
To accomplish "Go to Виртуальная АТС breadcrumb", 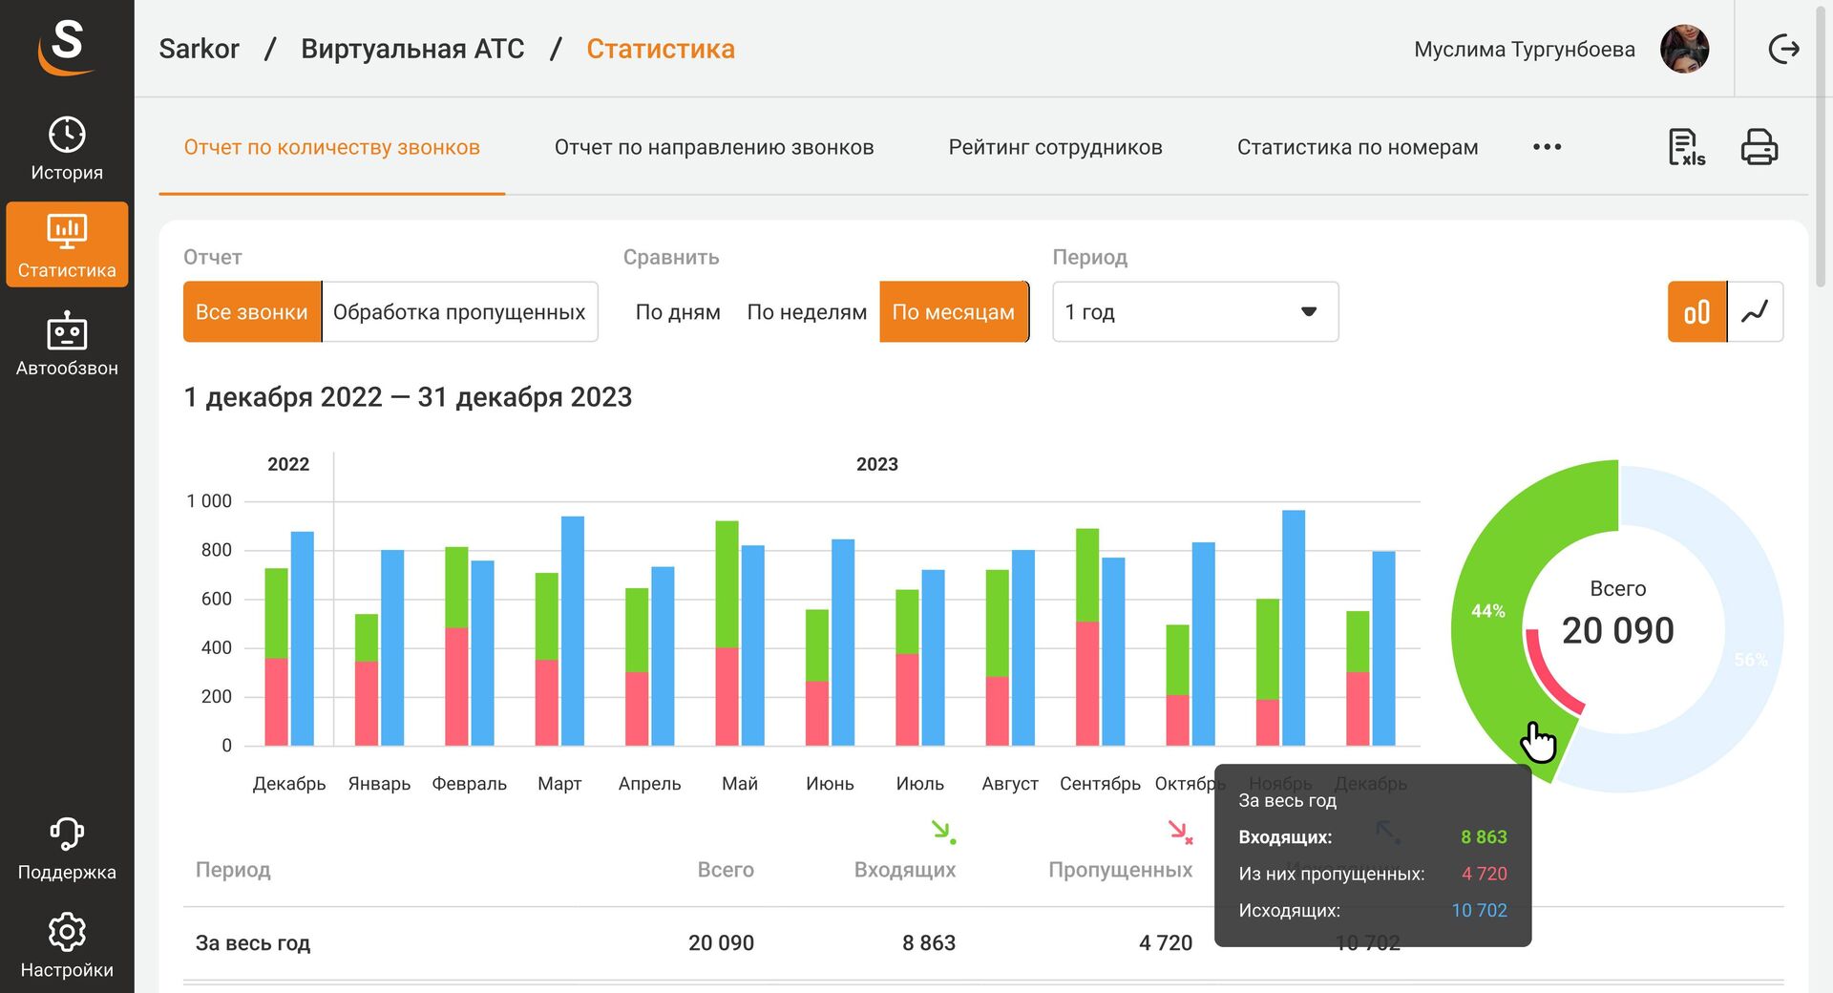I will pos(412,49).
